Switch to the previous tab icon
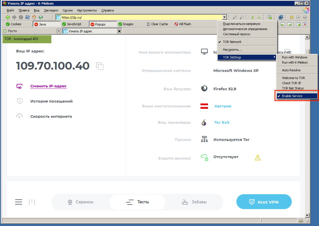The height and width of the screenshot is (226, 319). pyautogui.click(x=283, y=24)
